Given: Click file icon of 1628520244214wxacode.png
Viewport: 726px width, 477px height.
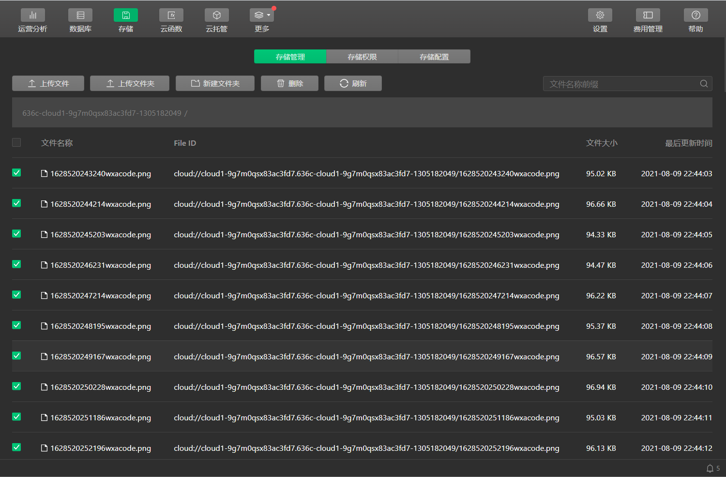Looking at the screenshot, I should [45, 204].
